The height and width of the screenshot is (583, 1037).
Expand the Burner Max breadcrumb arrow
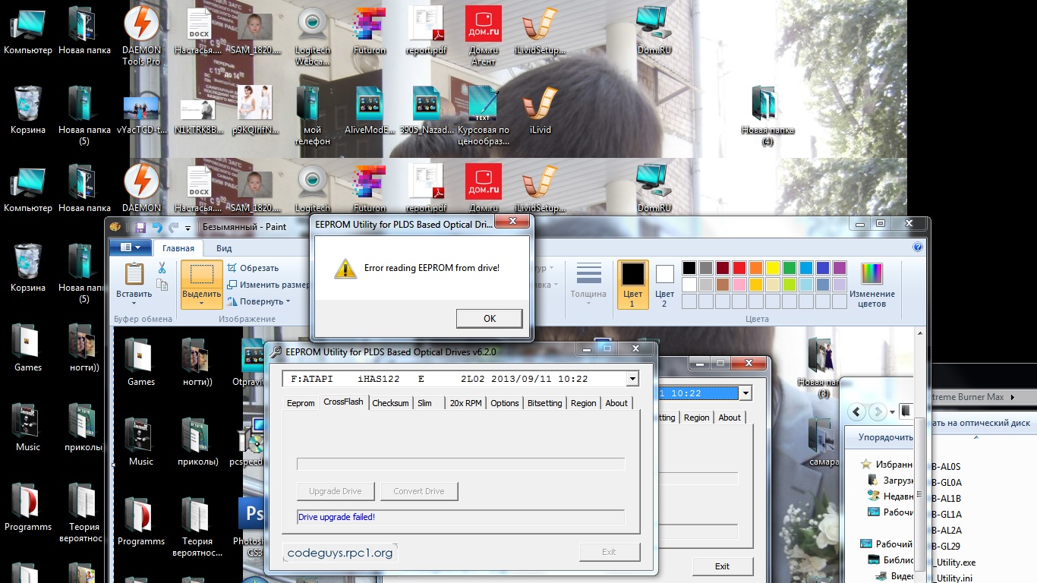[1013, 397]
